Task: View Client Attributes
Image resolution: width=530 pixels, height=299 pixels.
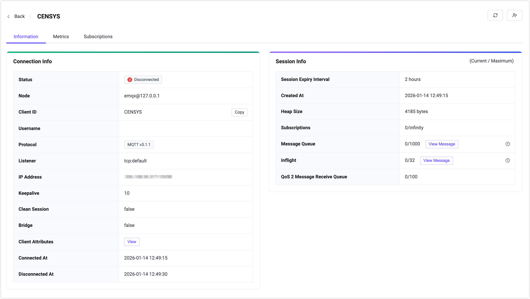Action: [x=132, y=242]
